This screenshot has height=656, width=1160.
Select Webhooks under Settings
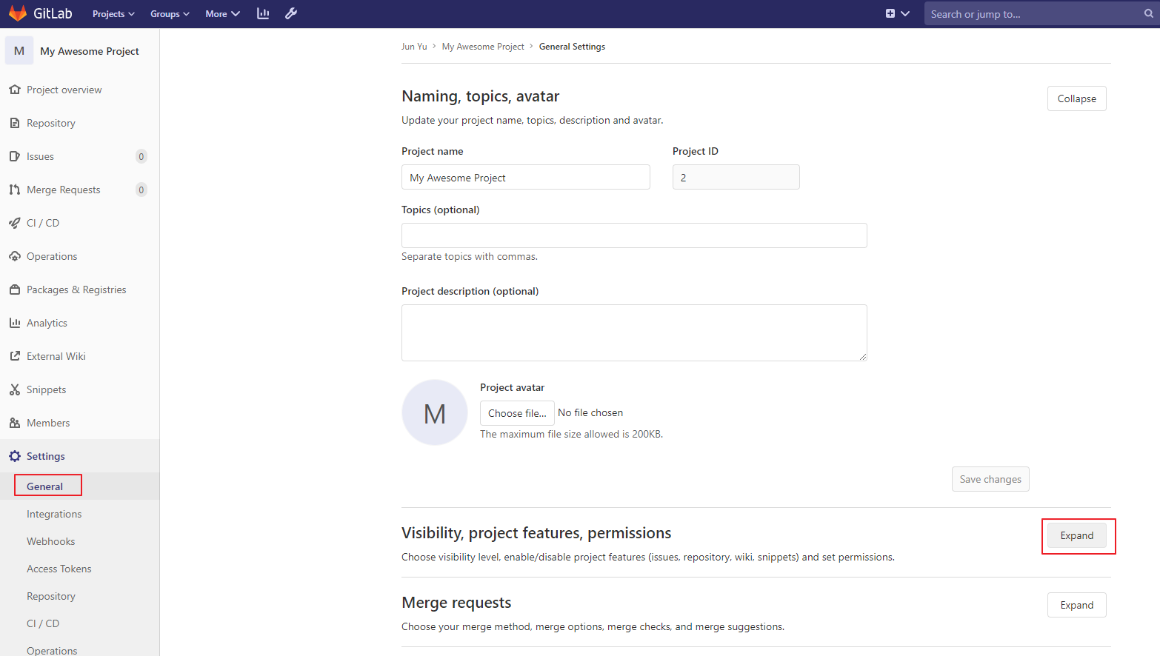(x=50, y=541)
